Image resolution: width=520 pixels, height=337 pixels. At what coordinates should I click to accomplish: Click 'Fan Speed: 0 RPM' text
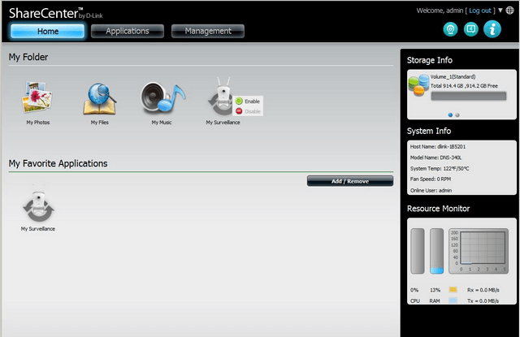pyautogui.click(x=431, y=179)
